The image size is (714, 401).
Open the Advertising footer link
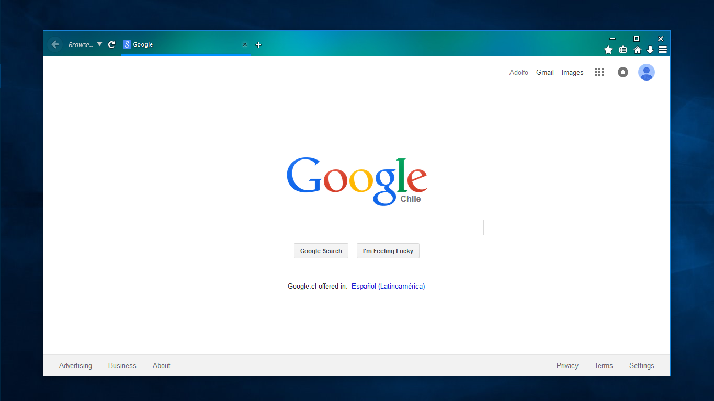click(75, 366)
